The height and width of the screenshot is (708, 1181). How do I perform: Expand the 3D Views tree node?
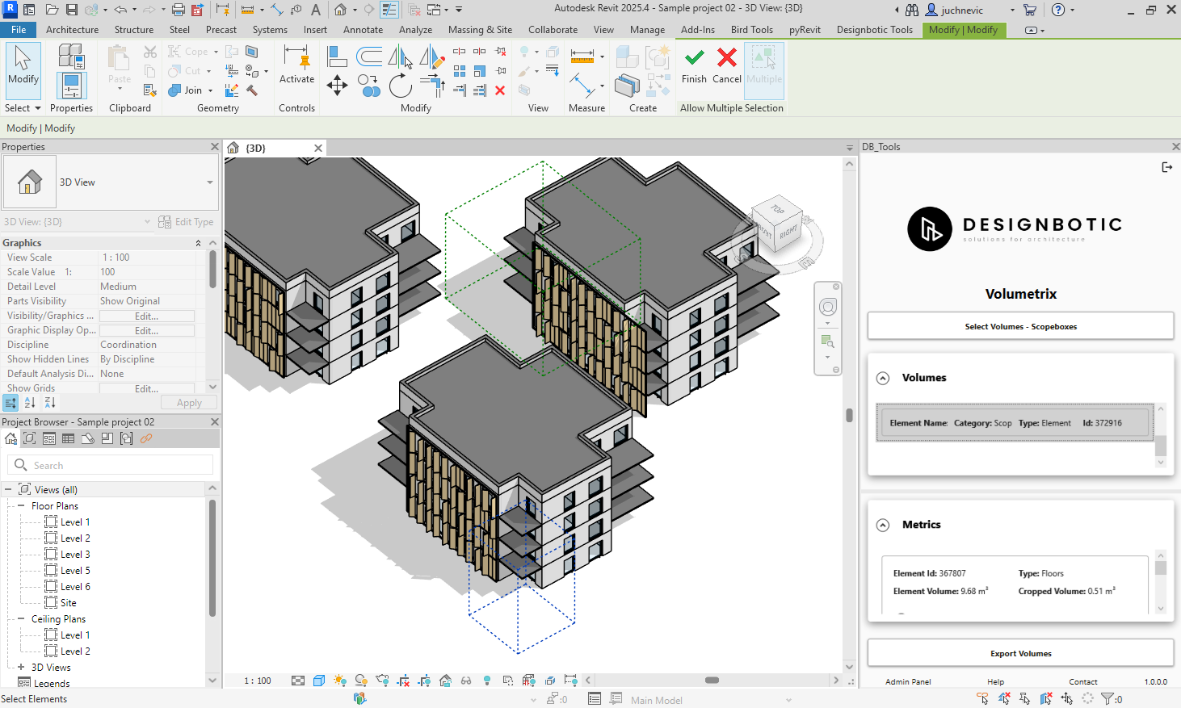click(x=21, y=668)
